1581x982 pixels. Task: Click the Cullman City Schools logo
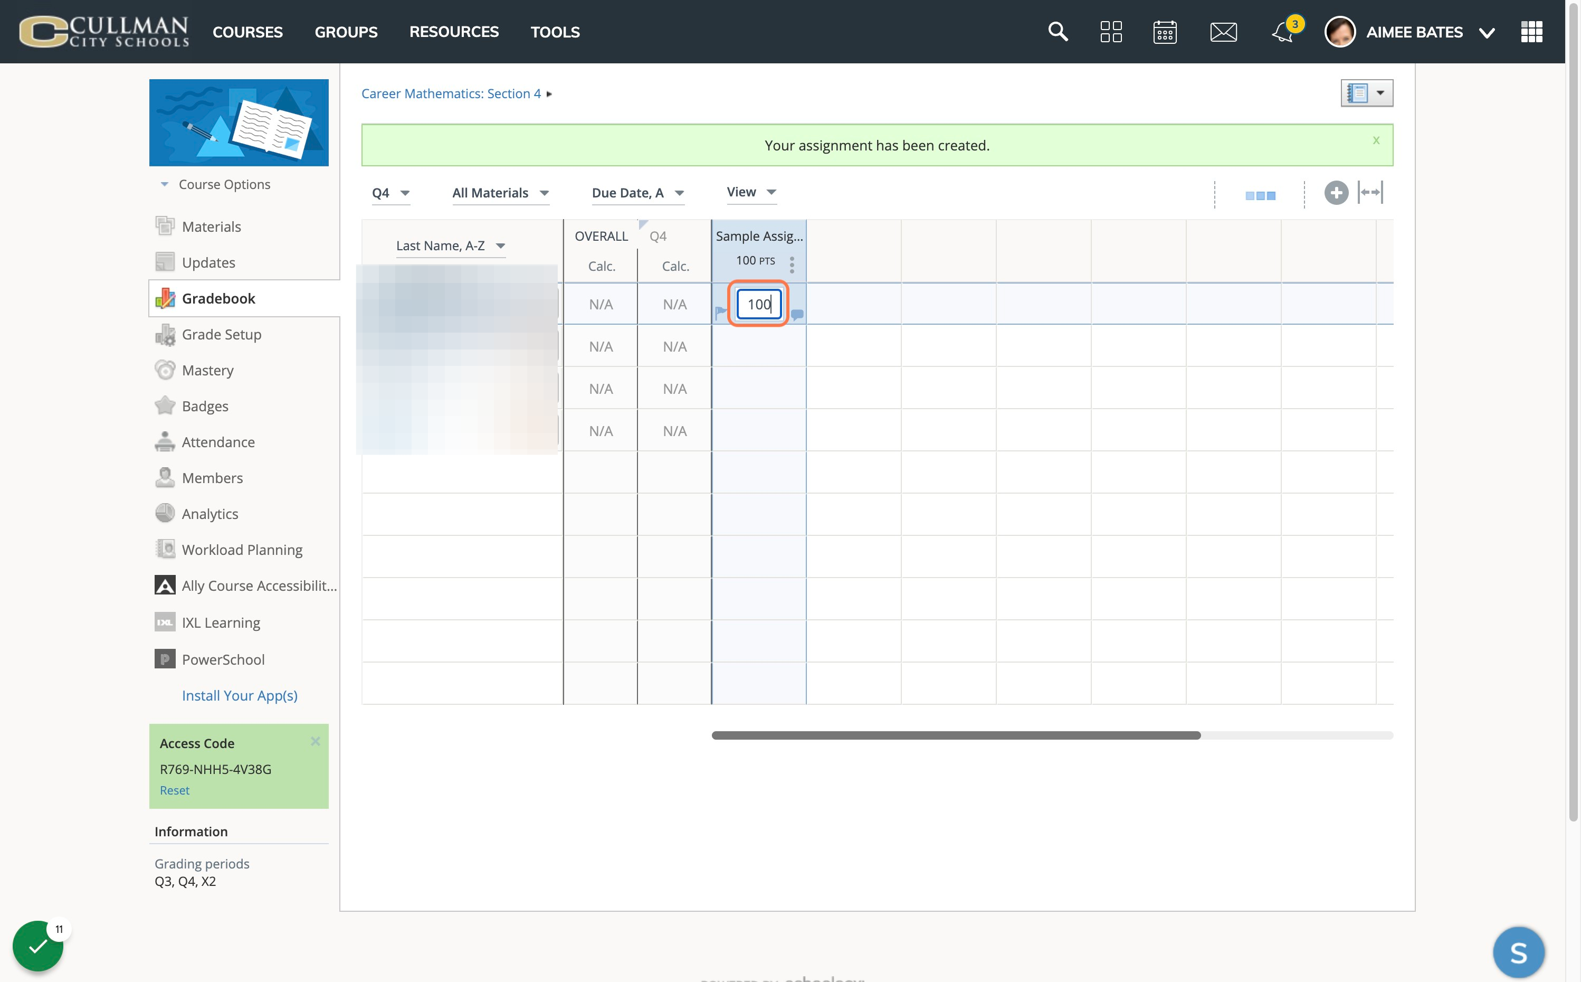(x=104, y=31)
